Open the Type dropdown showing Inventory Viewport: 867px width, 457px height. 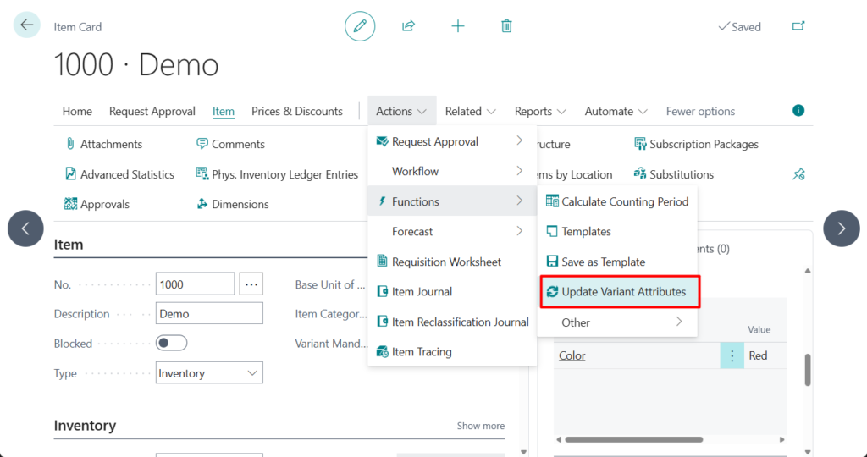pos(209,373)
